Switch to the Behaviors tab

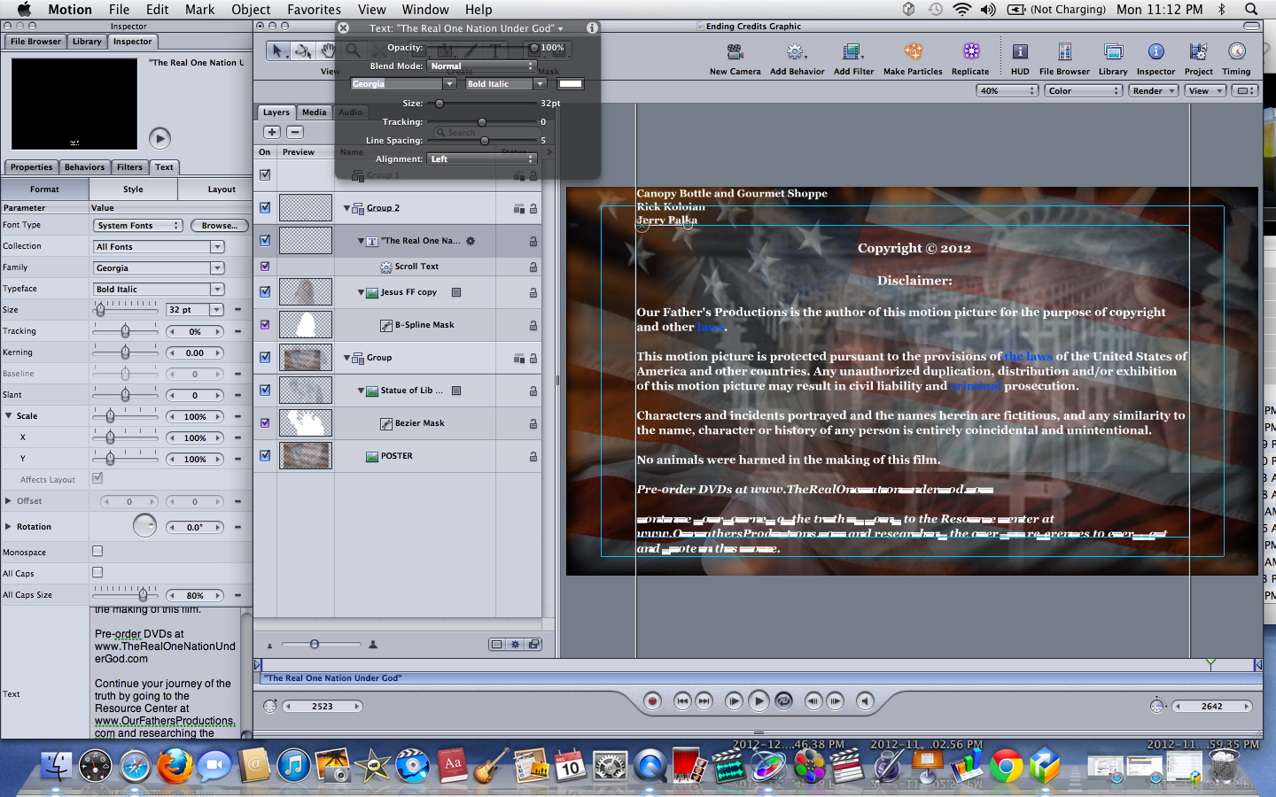click(84, 166)
